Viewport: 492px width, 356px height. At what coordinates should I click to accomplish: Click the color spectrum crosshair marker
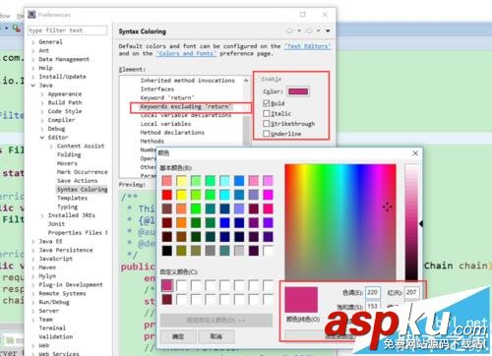(387, 208)
